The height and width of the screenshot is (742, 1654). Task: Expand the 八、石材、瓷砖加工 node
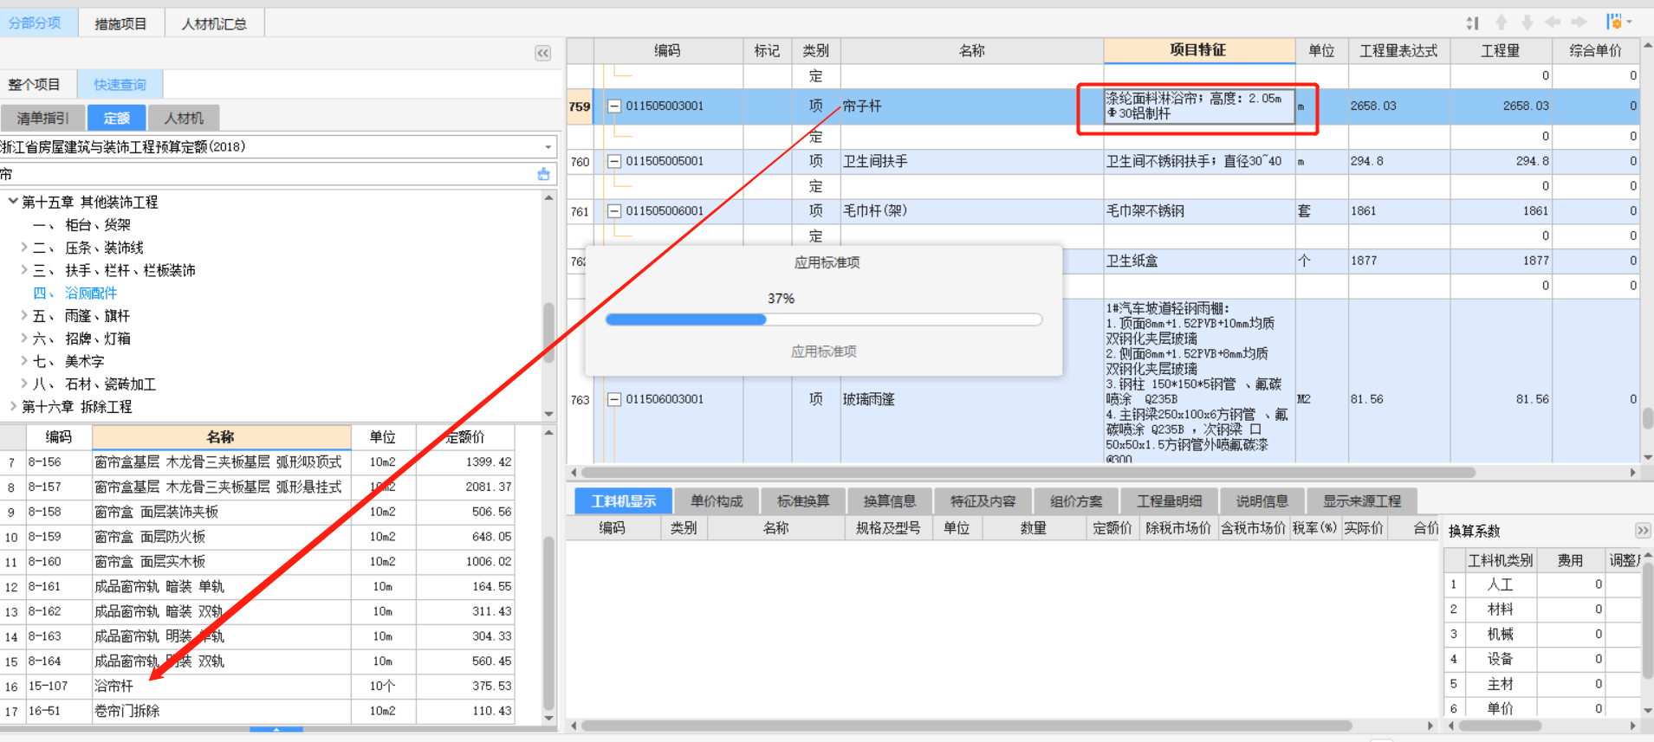tap(24, 384)
